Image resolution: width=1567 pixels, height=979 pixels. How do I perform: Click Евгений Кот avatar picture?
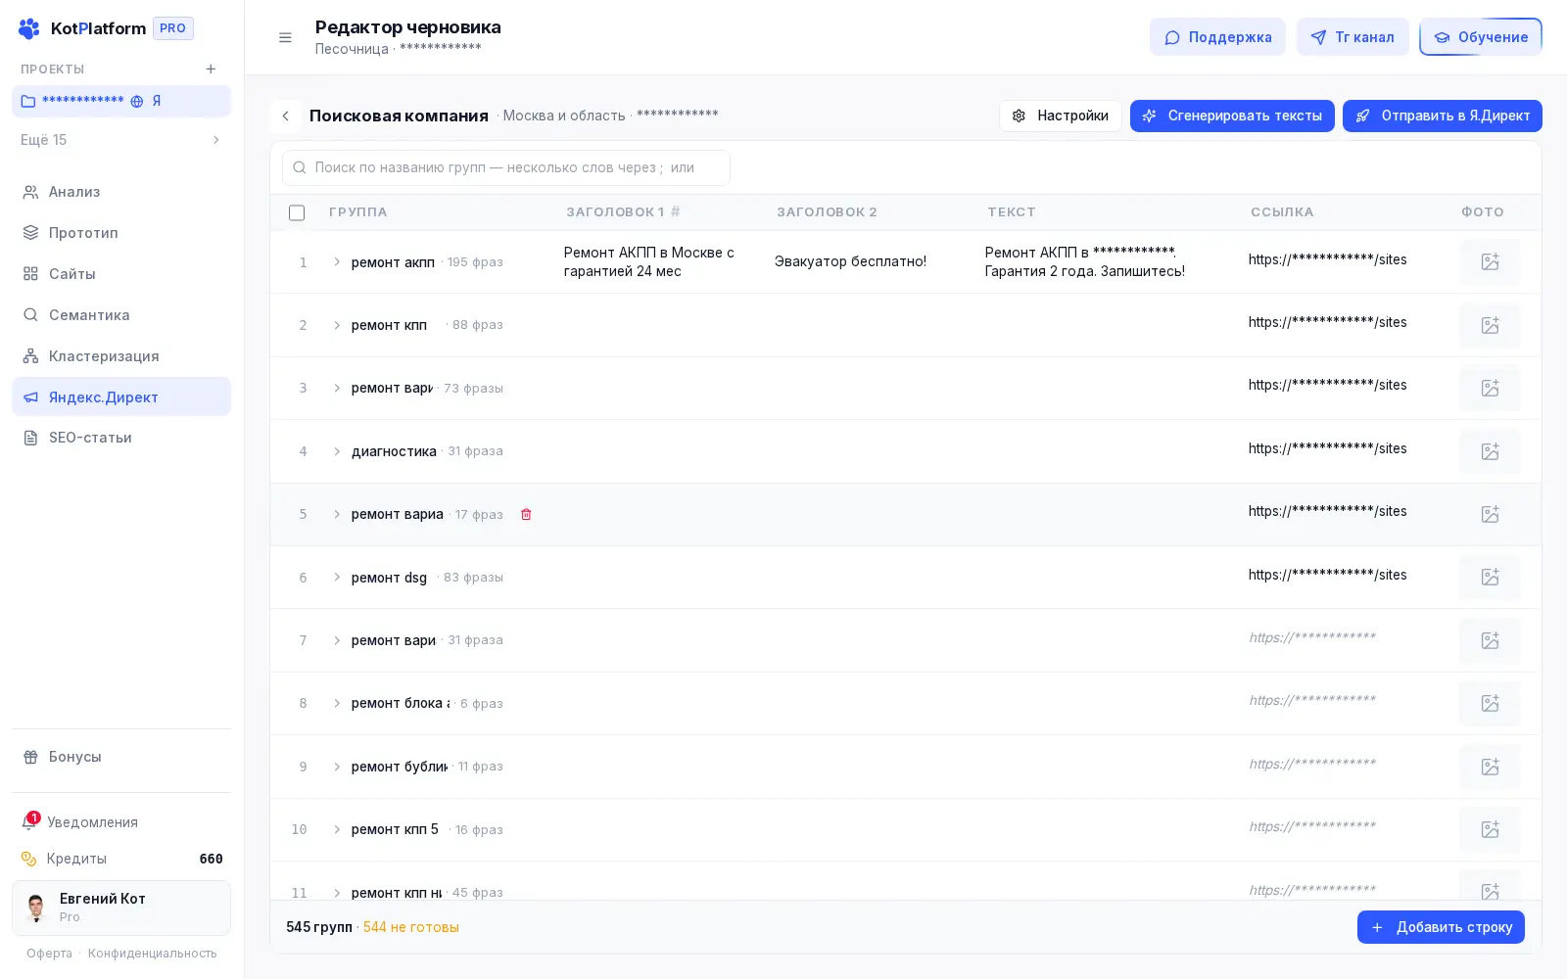pos(36,908)
